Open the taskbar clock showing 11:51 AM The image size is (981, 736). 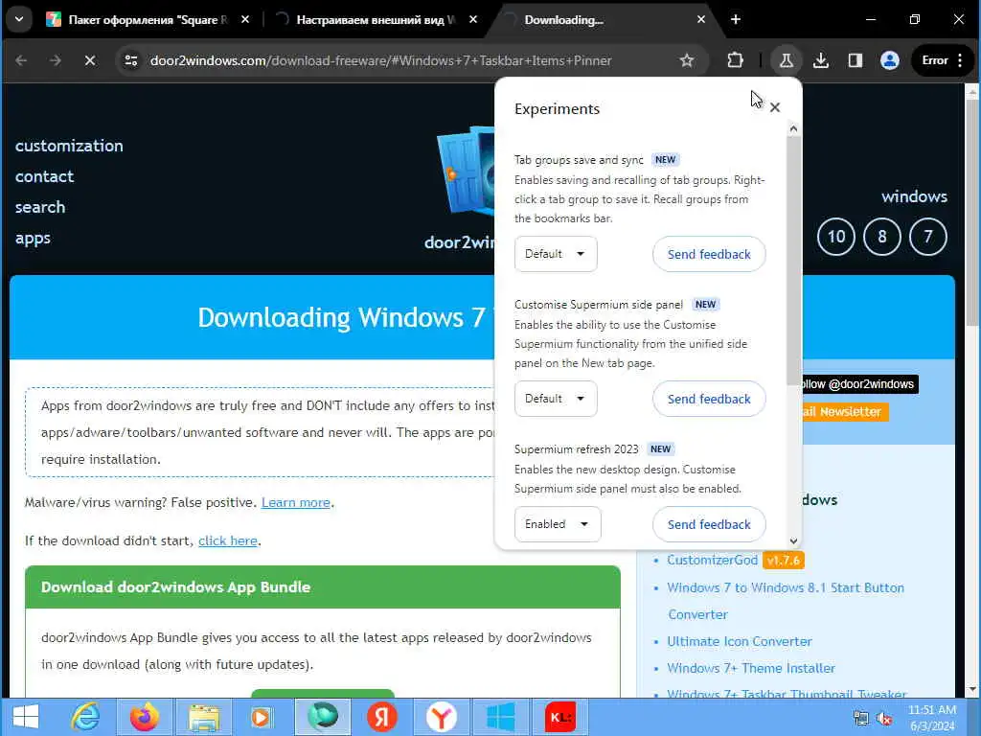(932, 718)
